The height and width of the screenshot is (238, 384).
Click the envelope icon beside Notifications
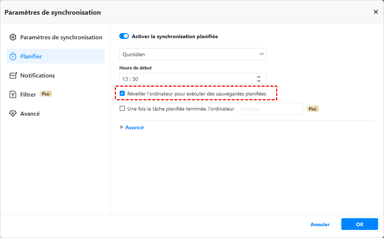click(x=13, y=75)
